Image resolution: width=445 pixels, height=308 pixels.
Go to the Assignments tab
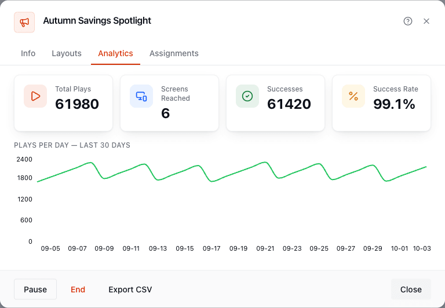point(174,53)
